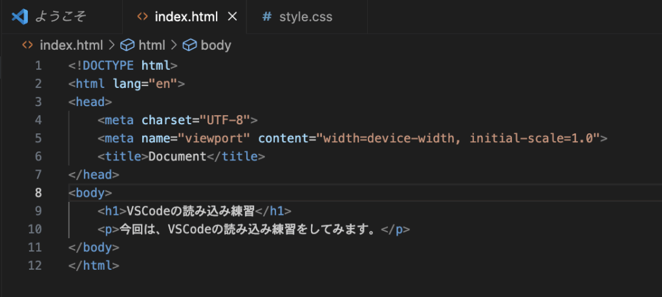Place cursor on the closing html tag line

94,265
